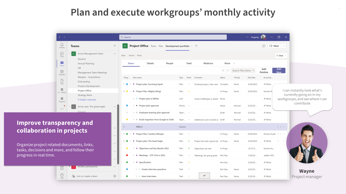Click the Back breadcrumb link
Image resolution: width=346 pixels, height=194 pixels.
pos(123,56)
